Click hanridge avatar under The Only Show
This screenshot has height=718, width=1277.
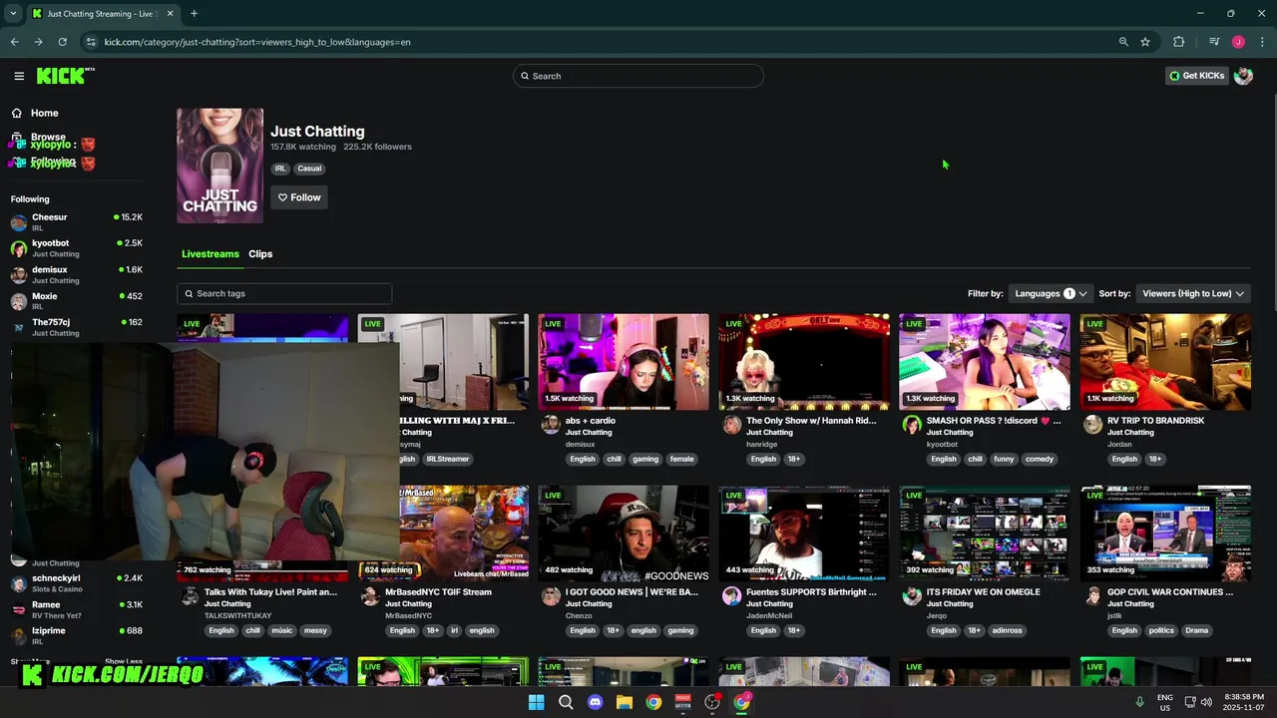[x=731, y=425]
